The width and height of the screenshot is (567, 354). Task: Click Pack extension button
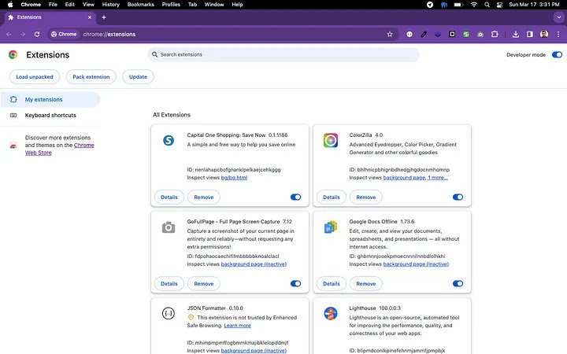pyautogui.click(x=91, y=76)
